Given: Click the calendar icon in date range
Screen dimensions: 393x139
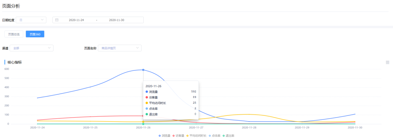Looking at the screenshot, I should coord(57,20).
